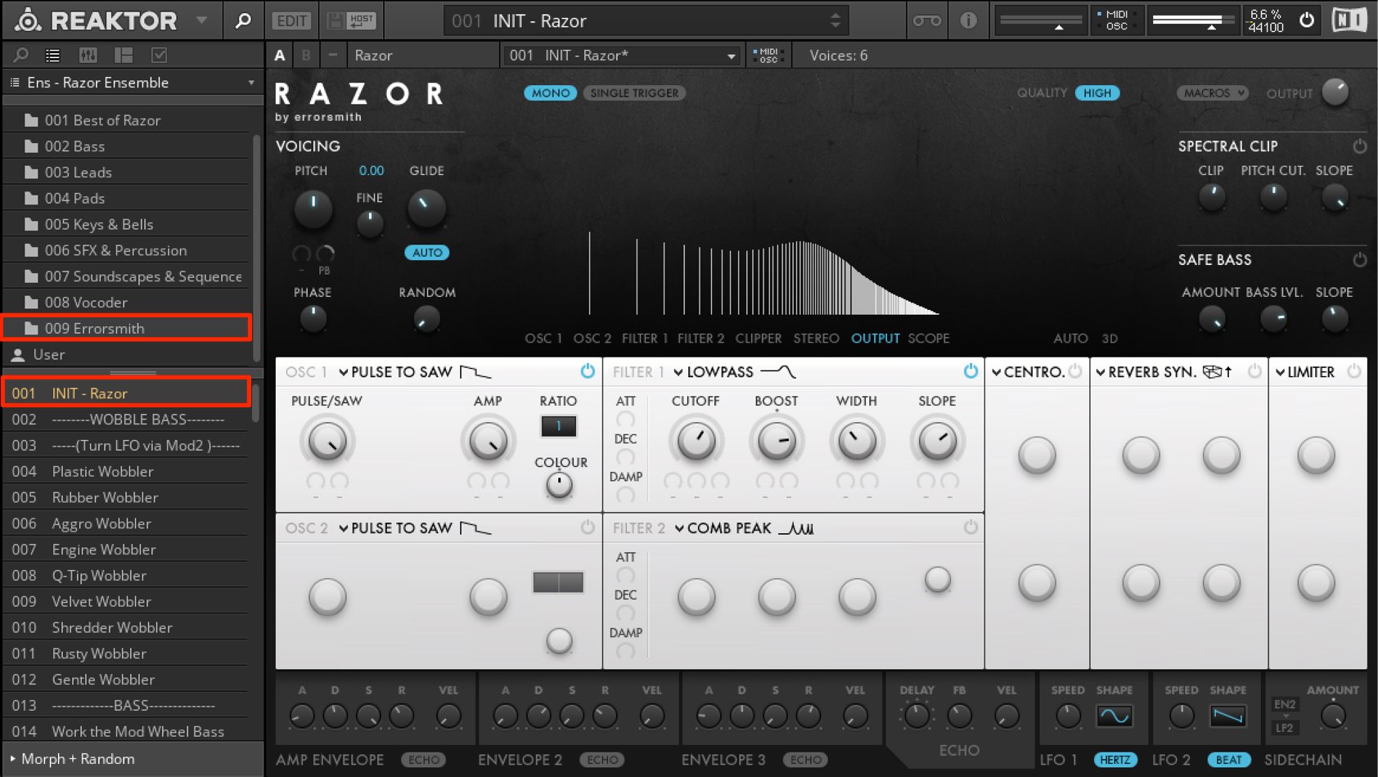Viewport: 1378px width, 777px height.
Task: Open the 002 Bass folder
Action: (x=127, y=146)
